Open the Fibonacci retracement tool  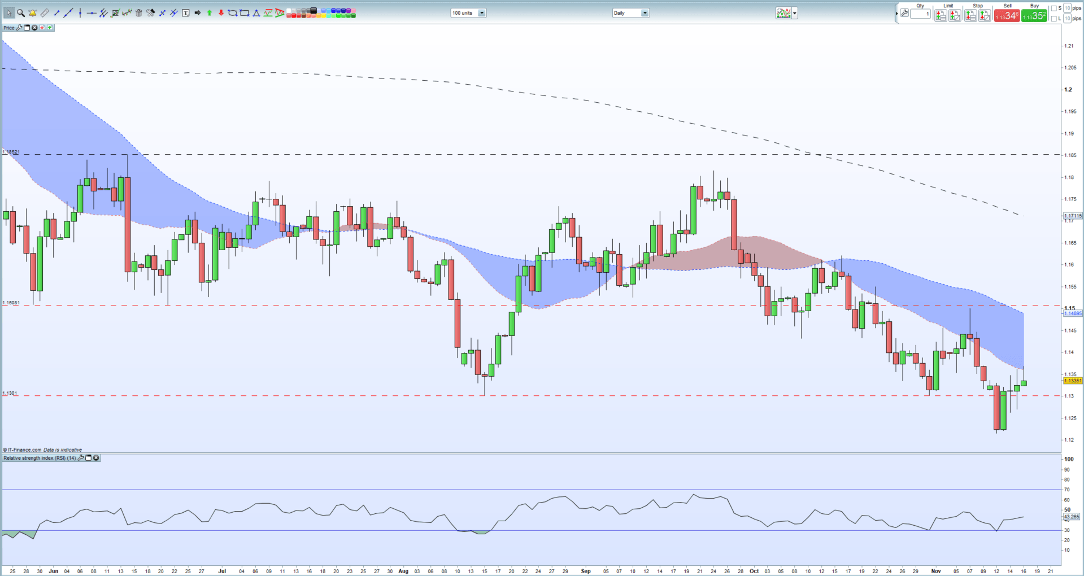click(115, 13)
